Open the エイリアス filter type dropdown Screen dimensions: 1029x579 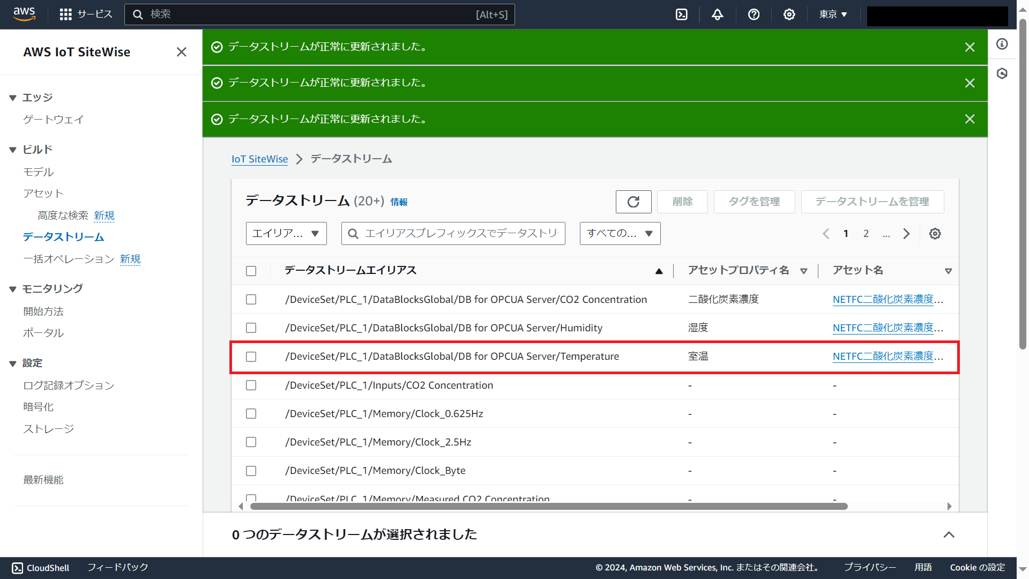286,233
